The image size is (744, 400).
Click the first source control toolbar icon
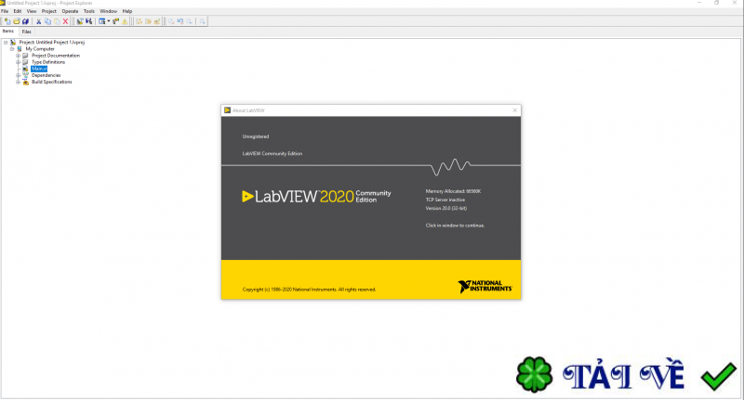click(171, 21)
